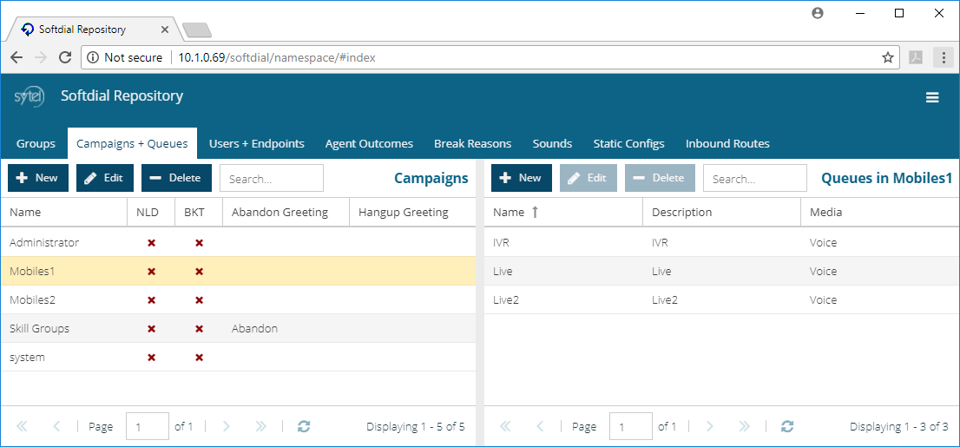Screen dimensions: 960x447
Task: Toggle NLD for Mobiles2 campaign
Action: (151, 300)
